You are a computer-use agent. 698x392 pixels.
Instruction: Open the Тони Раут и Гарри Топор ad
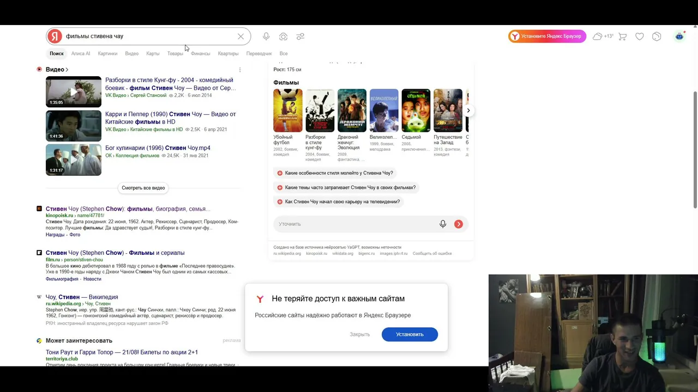(122, 352)
